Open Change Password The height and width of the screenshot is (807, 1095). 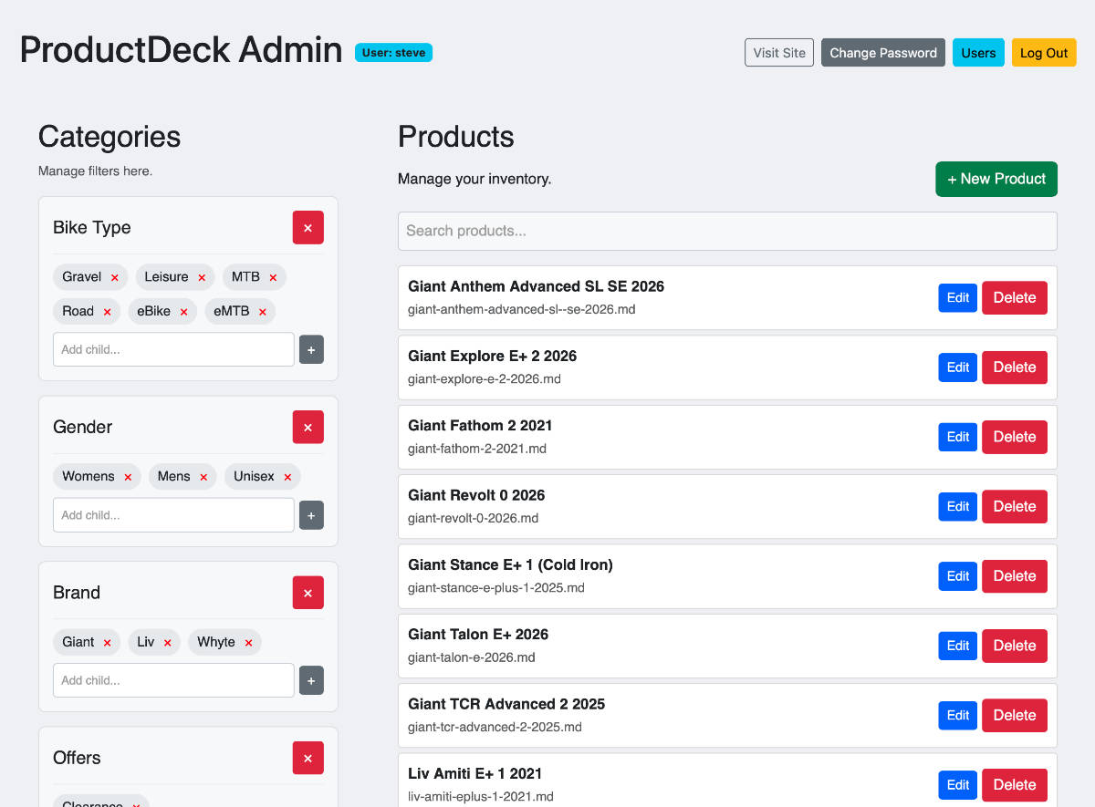pyautogui.click(x=882, y=53)
